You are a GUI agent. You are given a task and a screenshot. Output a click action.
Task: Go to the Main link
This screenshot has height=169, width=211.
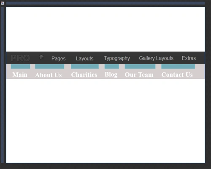click(x=20, y=75)
